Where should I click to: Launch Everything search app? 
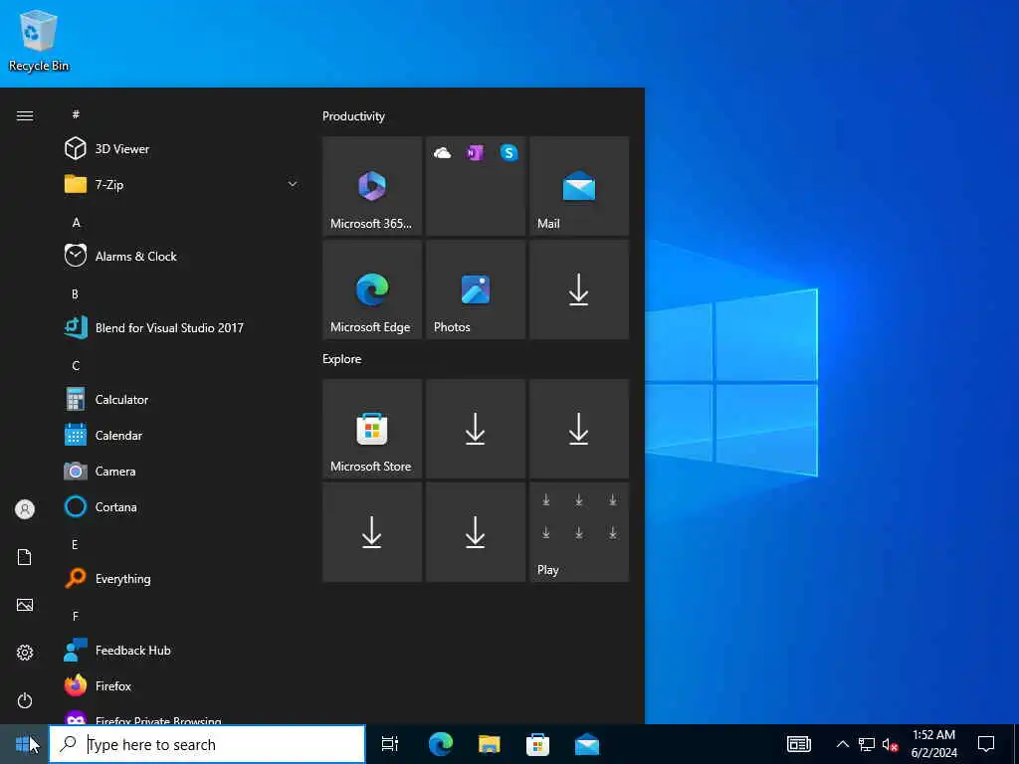[x=182, y=578]
